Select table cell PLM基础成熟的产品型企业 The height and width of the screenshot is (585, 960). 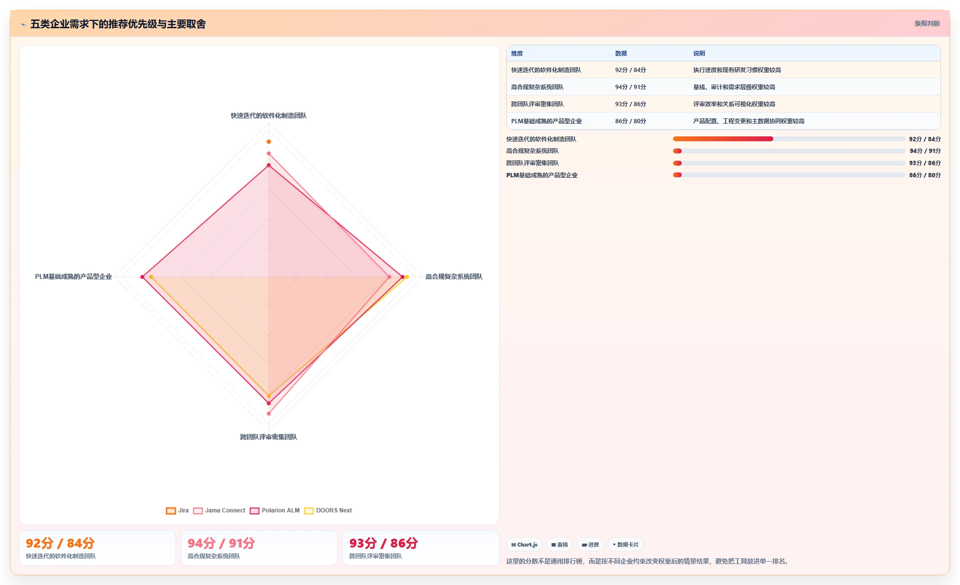pyautogui.click(x=546, y=121)
